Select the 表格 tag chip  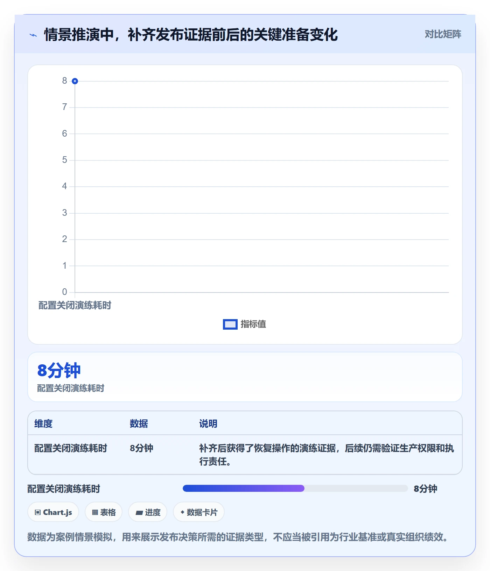pyautogui.click(x=104, y=512)
